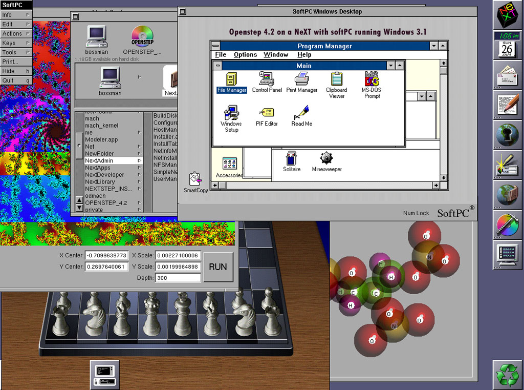Open the Accessories program group icon

click(x=230, y=168)
